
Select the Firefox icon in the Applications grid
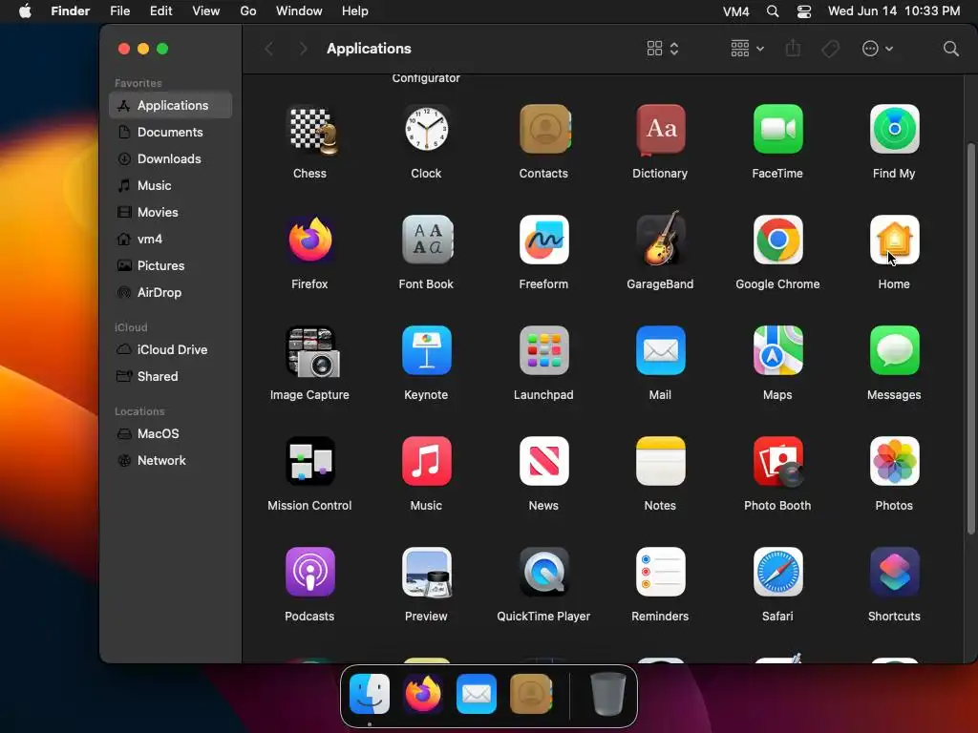coord(310,240)
